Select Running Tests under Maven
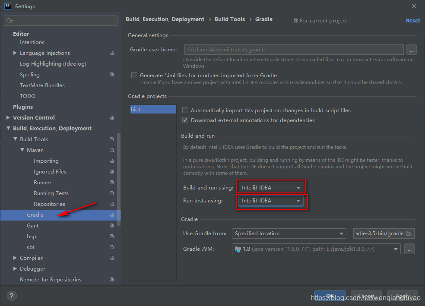This screenshot has width=425, height=306. (x=51, y=193)
